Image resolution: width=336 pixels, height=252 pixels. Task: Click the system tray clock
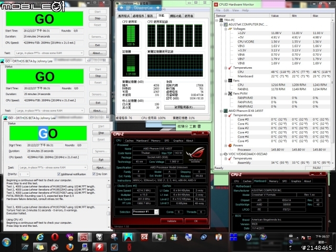322,239
